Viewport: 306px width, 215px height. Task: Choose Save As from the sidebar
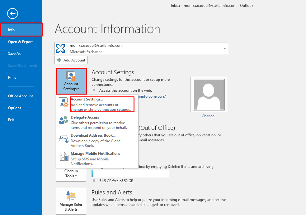(x=14, y=54)
